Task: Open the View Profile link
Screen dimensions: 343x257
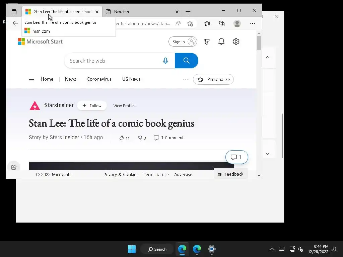Action: click(x=124, y=106)
